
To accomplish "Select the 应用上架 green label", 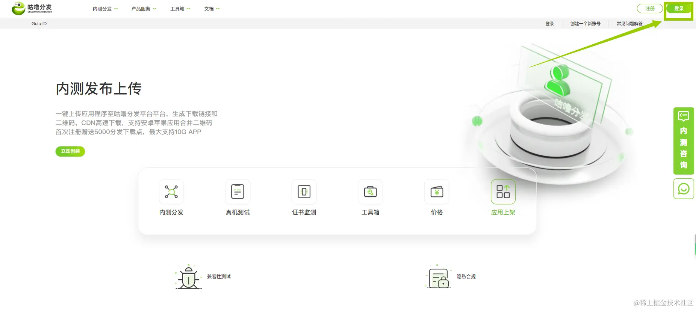I will pyautogui.click(x=503, y=213).
